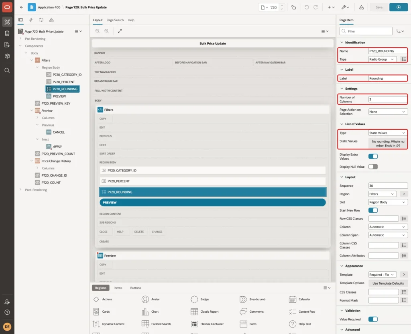This screenshot has width=411, height=334.
Task: Undo the last change
Action: [x=306, y=7]
